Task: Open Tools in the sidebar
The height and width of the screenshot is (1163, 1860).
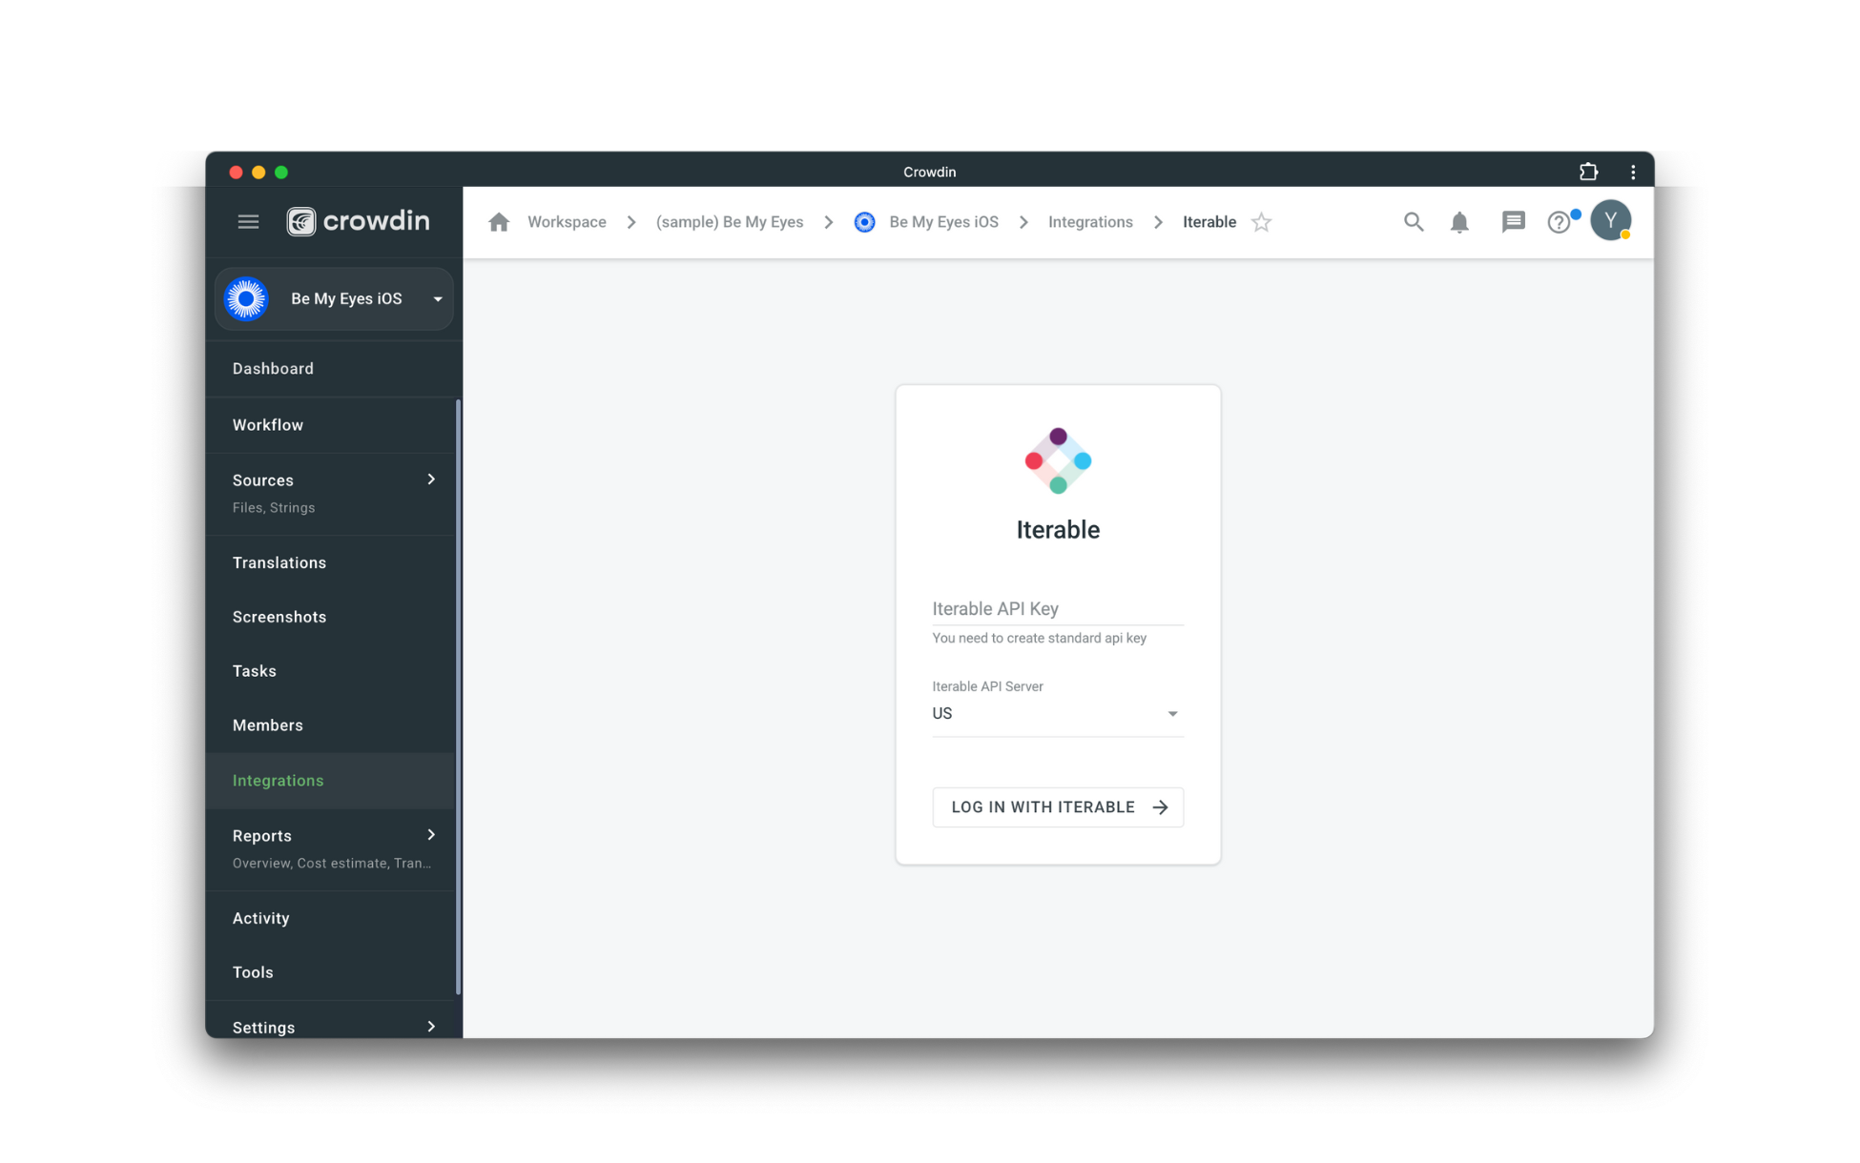Action: (330, 972)
